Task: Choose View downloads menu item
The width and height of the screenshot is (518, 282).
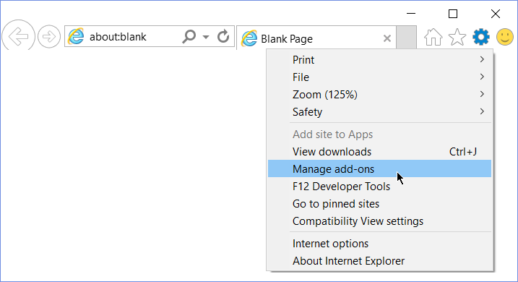Action: point(379,151)
